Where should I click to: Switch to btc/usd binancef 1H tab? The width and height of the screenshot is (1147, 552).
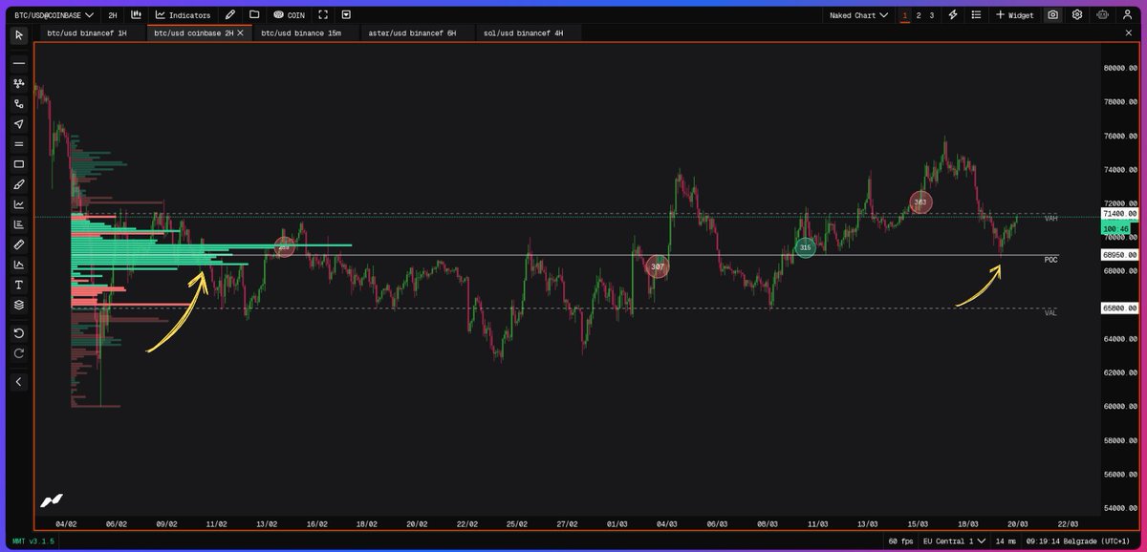[x=87, y=32]
